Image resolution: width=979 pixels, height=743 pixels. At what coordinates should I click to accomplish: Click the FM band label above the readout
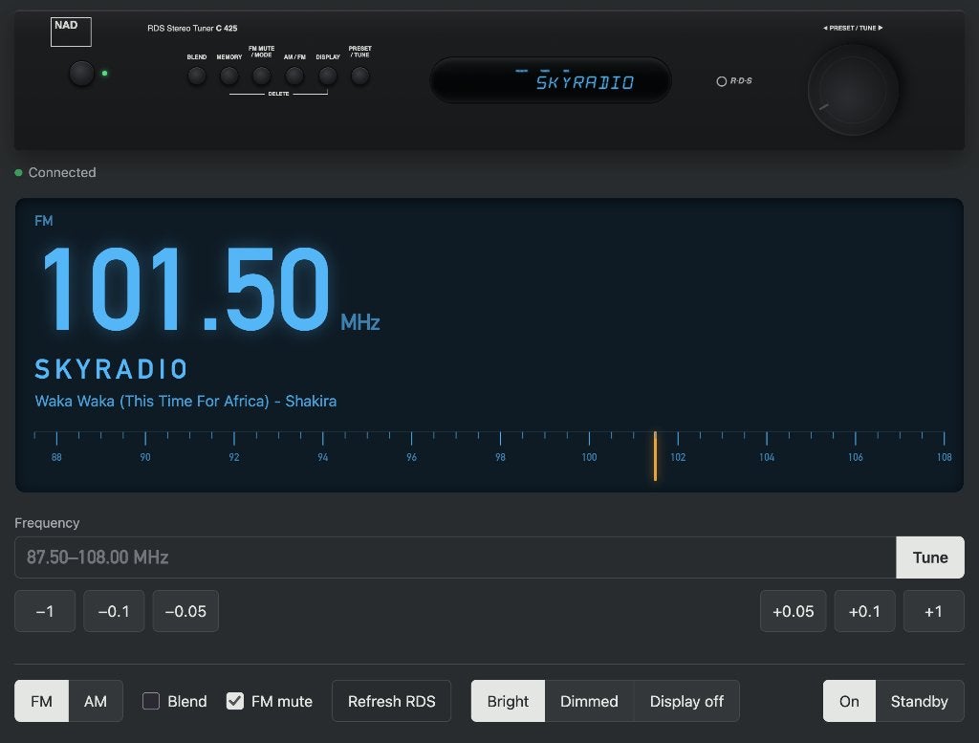pos(44,220)
